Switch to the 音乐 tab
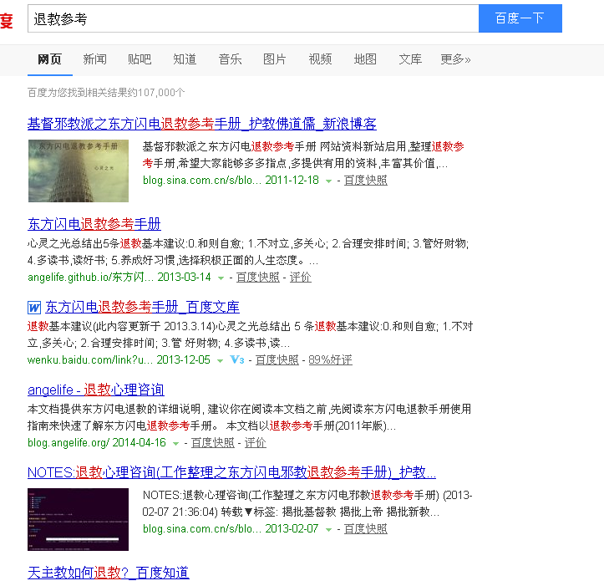Viewport: 604px width, 586px height. (230, 59)
